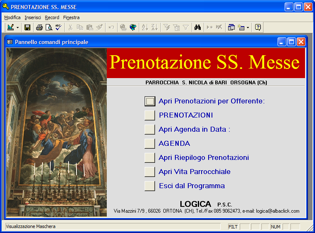This screenshot has height=233, width=315.
Task: Click the New Record icon
Action: click(x=209, y=27)
